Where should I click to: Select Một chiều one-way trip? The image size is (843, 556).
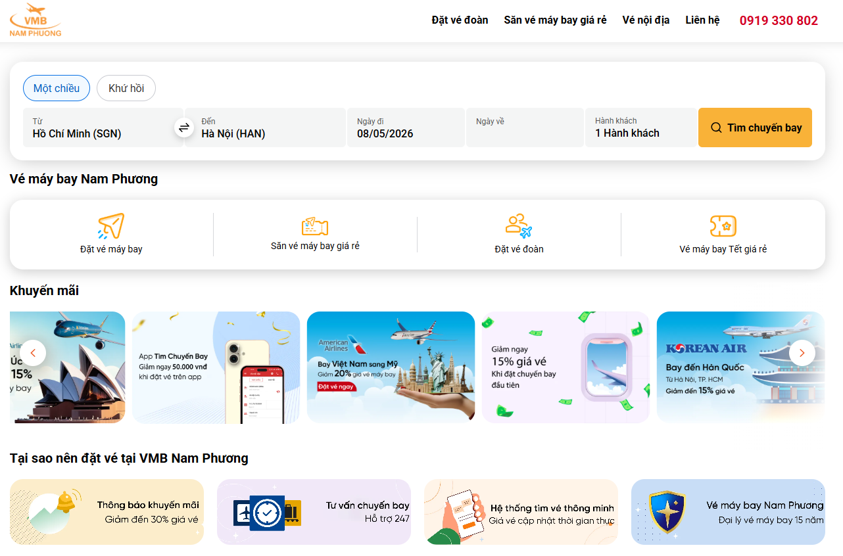pos(57,88)
